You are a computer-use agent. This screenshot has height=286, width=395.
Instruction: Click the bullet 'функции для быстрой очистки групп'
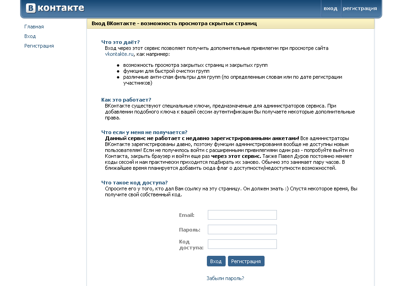click(166, 71)
